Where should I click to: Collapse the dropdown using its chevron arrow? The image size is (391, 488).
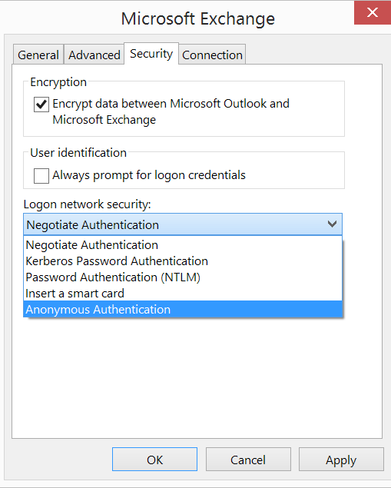coord(332,224)
